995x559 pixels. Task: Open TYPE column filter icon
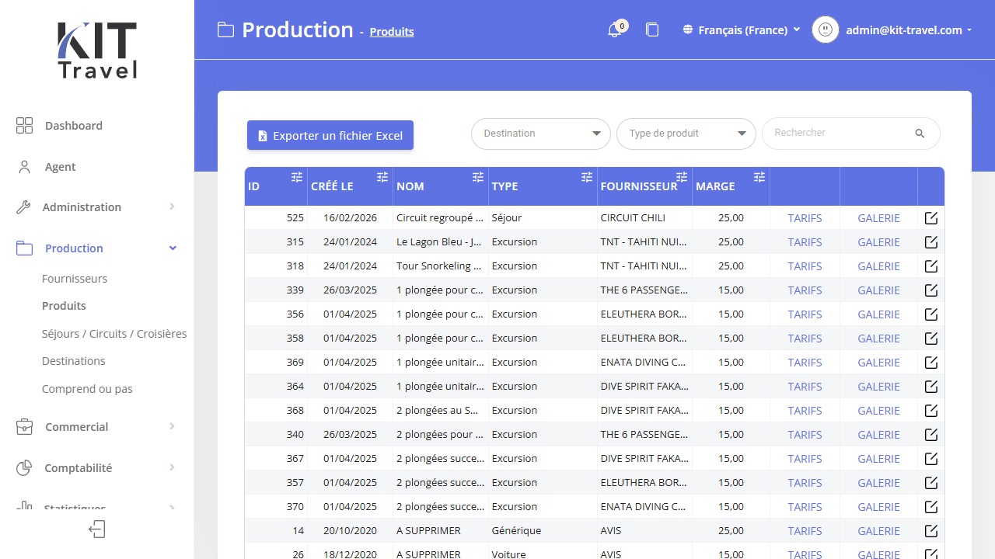tap(587, 177)
